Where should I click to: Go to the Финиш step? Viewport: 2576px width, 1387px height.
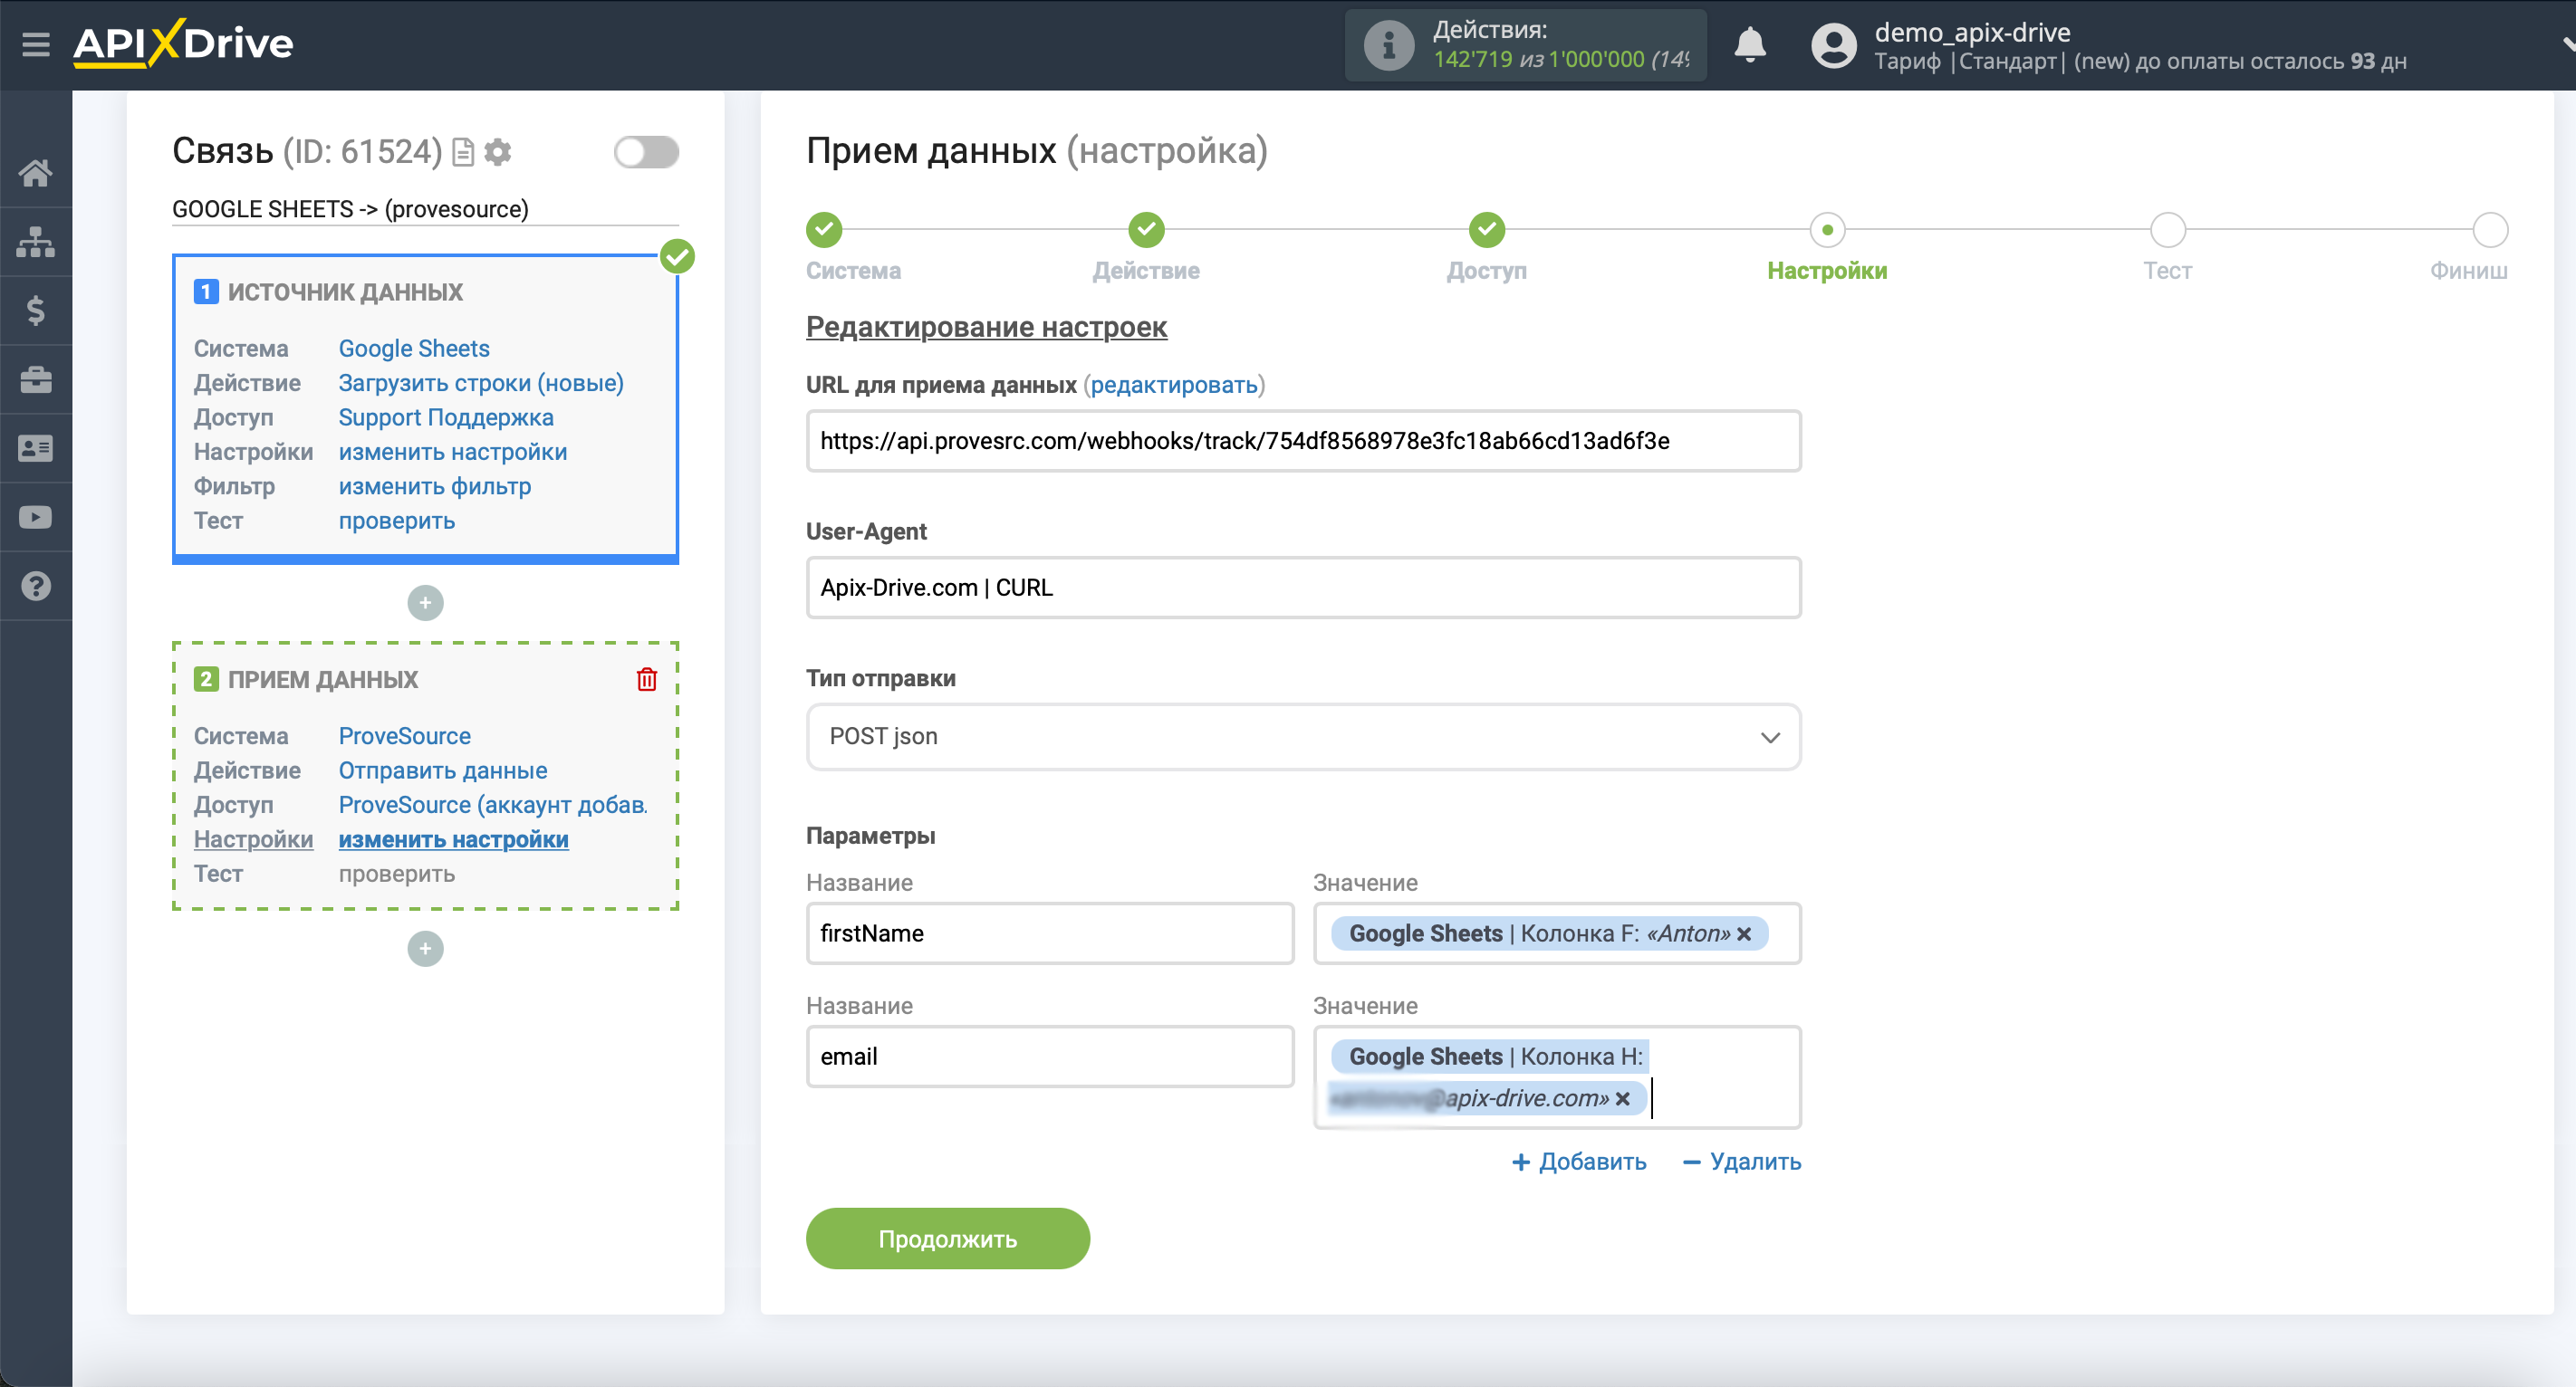[x=2490, y=230]
